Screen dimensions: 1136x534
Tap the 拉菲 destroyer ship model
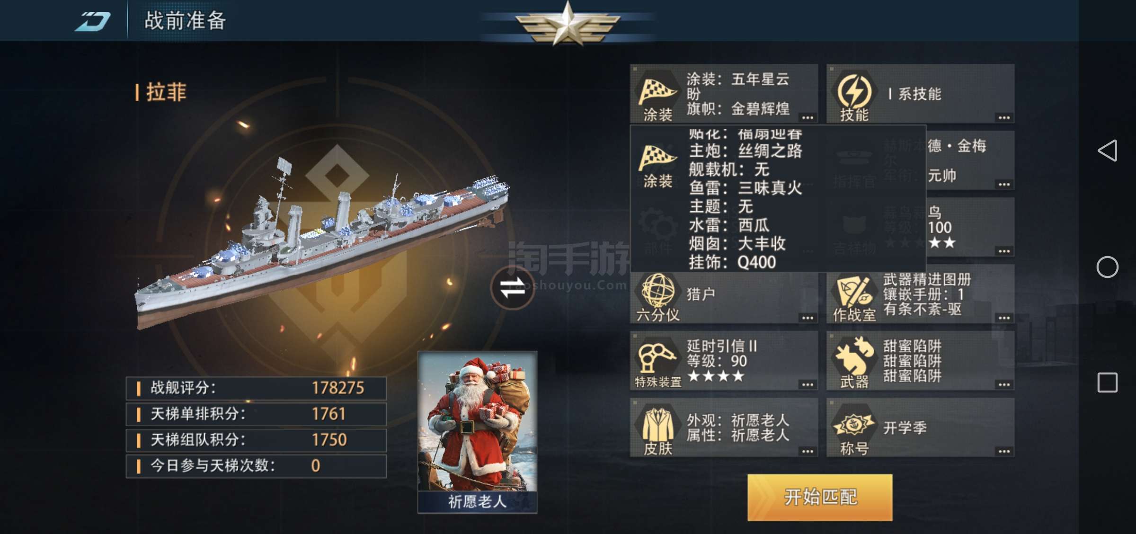click(x=322, y=241)
